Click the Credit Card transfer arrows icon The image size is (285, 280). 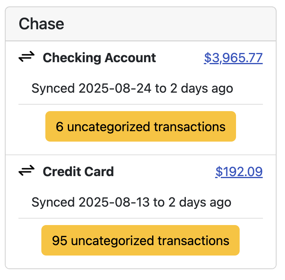click(27, 172)
